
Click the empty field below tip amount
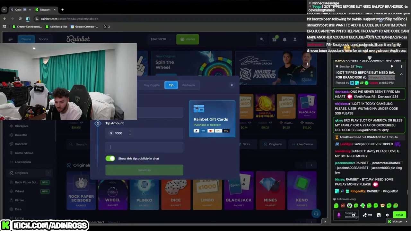(144, 147)
